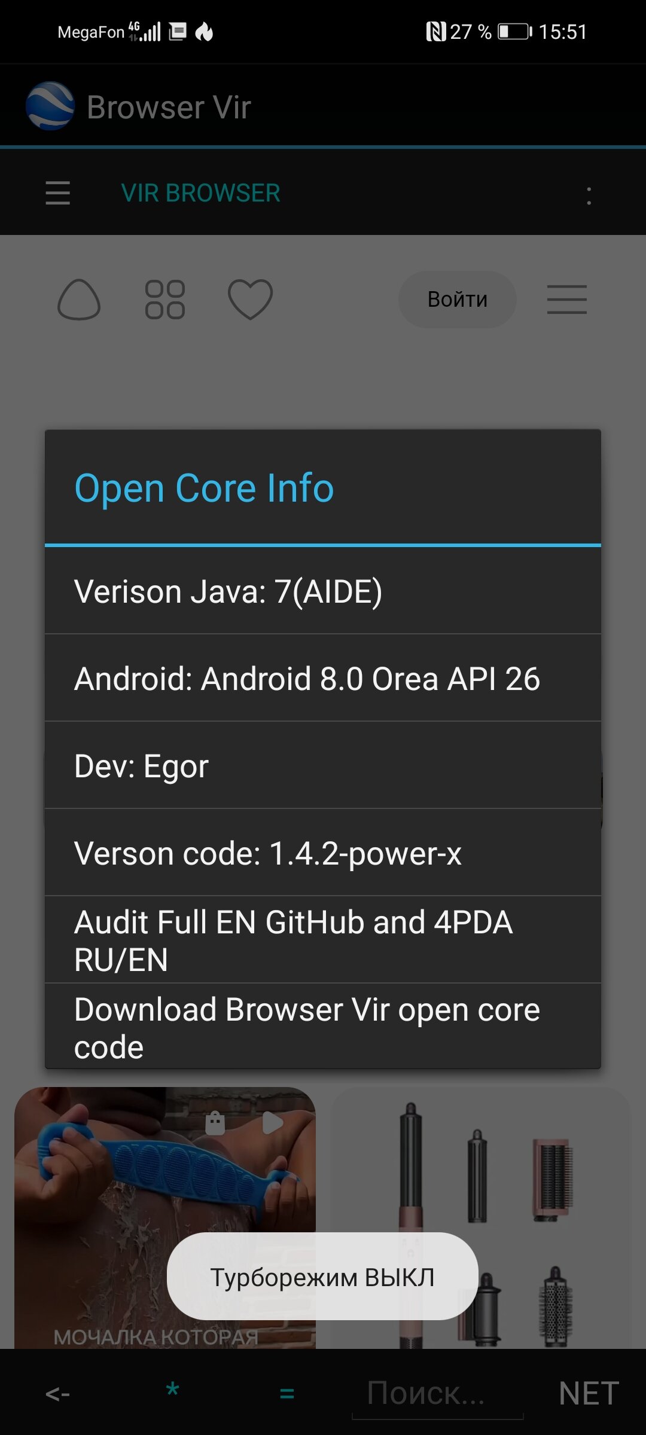The width and height of the screenshot is (646, 1435).
Task: Tap the Browser Vir globe logo
Action: coord(50,106)
